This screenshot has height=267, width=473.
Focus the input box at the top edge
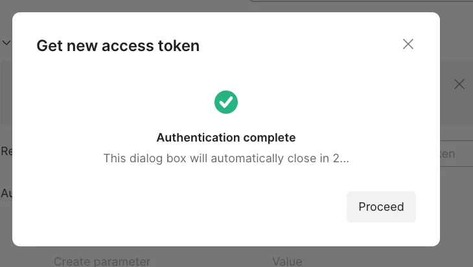pyautogui.click(x=356, y=2)
